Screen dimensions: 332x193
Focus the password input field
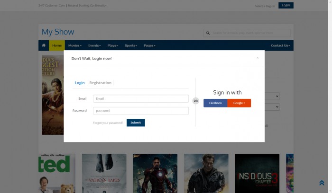coord(141,111)
